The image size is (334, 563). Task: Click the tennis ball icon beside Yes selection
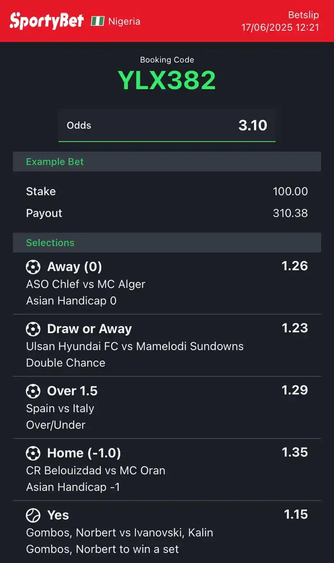(33, 515)
